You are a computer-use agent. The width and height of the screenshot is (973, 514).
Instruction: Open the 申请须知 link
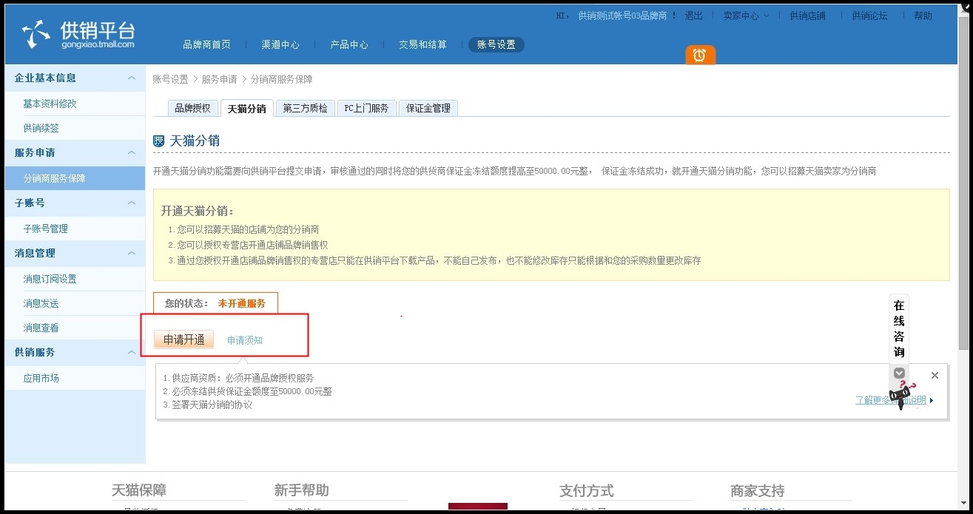[x=245, y=340]
